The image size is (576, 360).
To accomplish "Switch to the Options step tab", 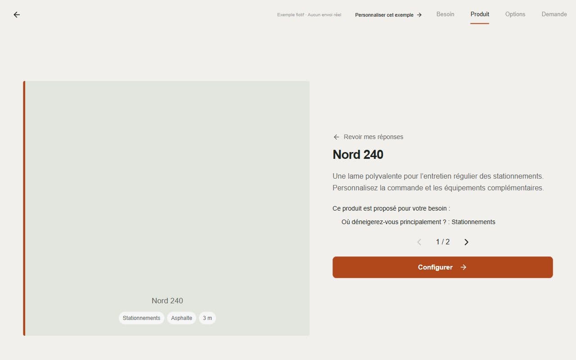I will (515, 14).
